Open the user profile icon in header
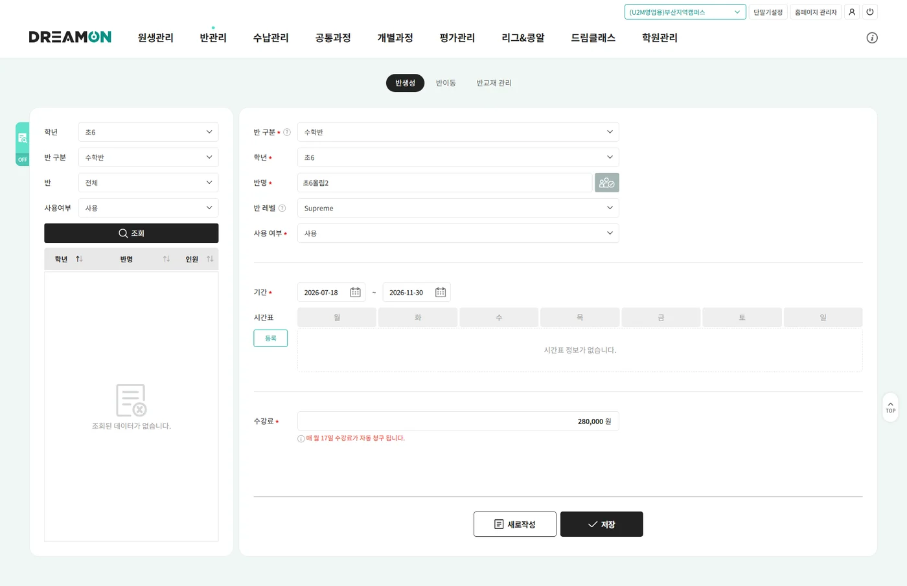Viewport: 907px width, 586px height. [852, 12]
